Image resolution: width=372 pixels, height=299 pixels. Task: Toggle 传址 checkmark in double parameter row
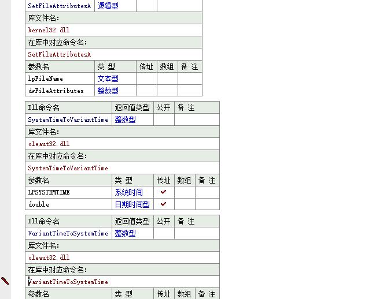click(x=163, y=204)
